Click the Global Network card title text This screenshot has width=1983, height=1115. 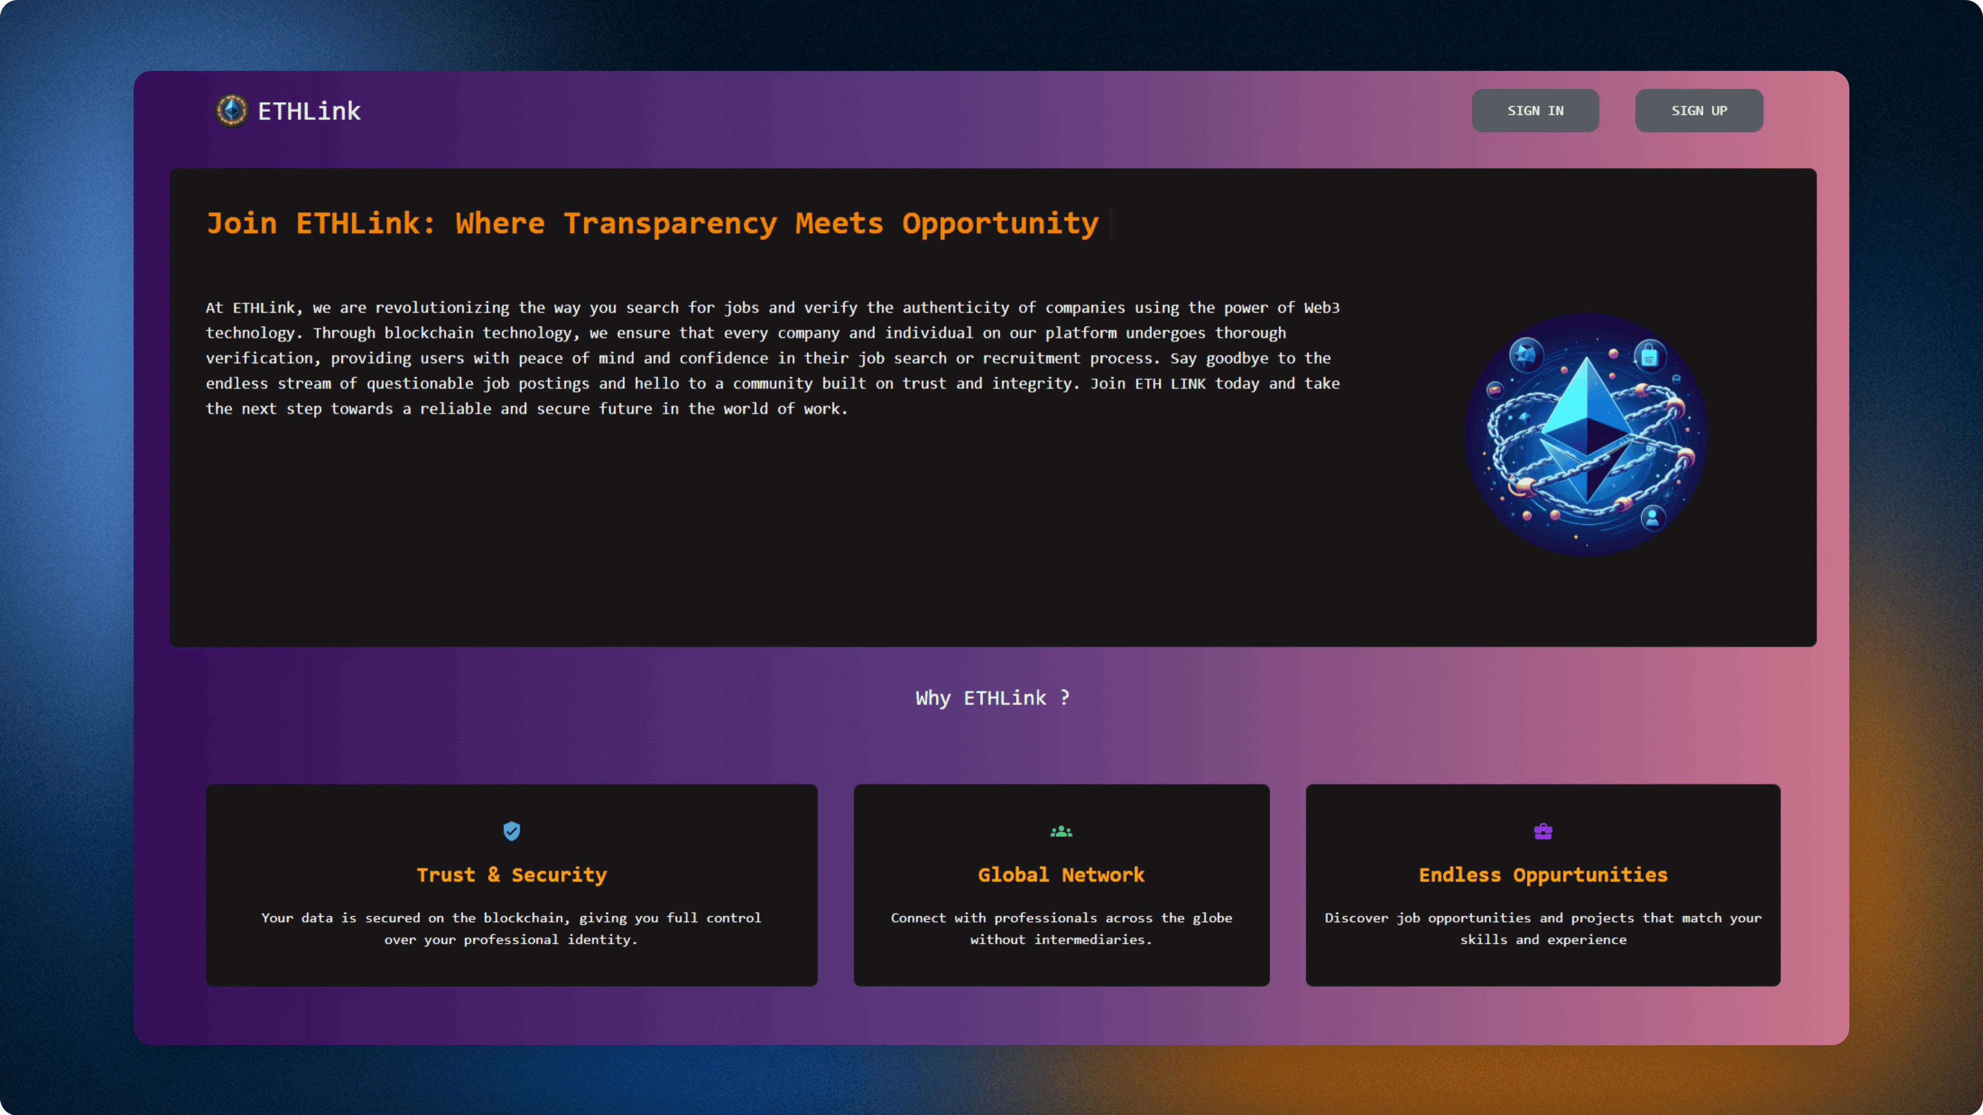1061,875
